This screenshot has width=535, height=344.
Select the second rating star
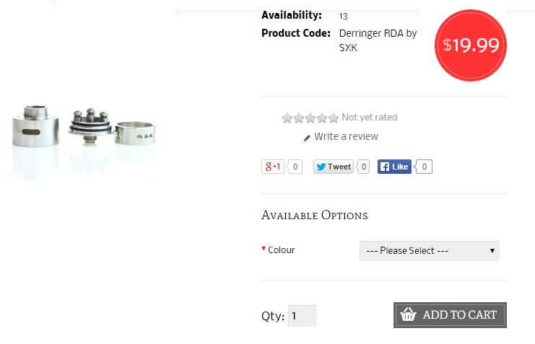coord(299,118)
